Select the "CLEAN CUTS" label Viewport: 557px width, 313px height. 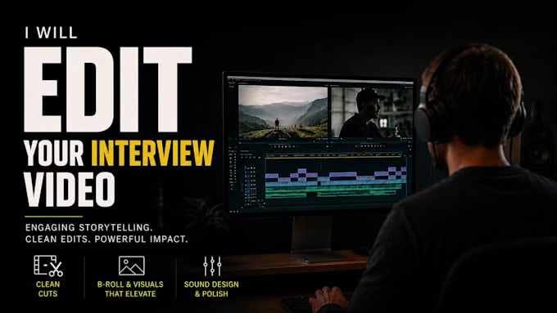(48, 289)
